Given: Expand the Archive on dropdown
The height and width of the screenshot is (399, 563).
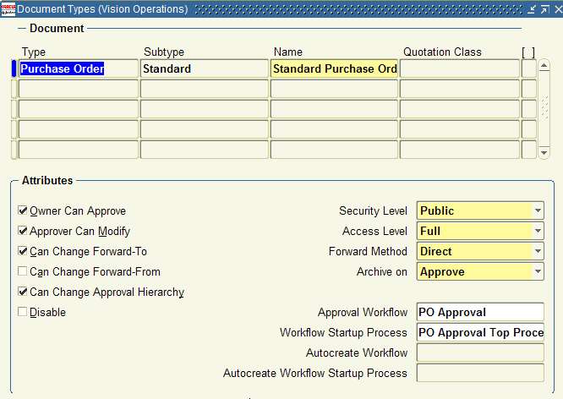Looking at the screenshot, I should click(x=538, y=271).
